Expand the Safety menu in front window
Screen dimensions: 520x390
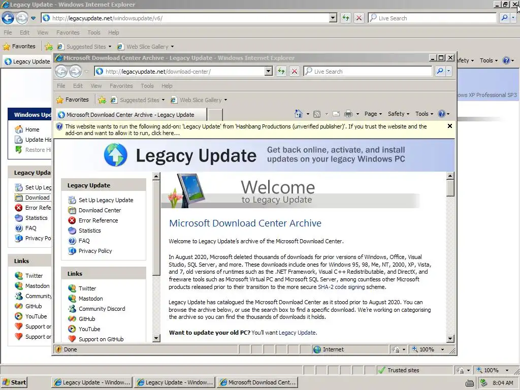399,114
